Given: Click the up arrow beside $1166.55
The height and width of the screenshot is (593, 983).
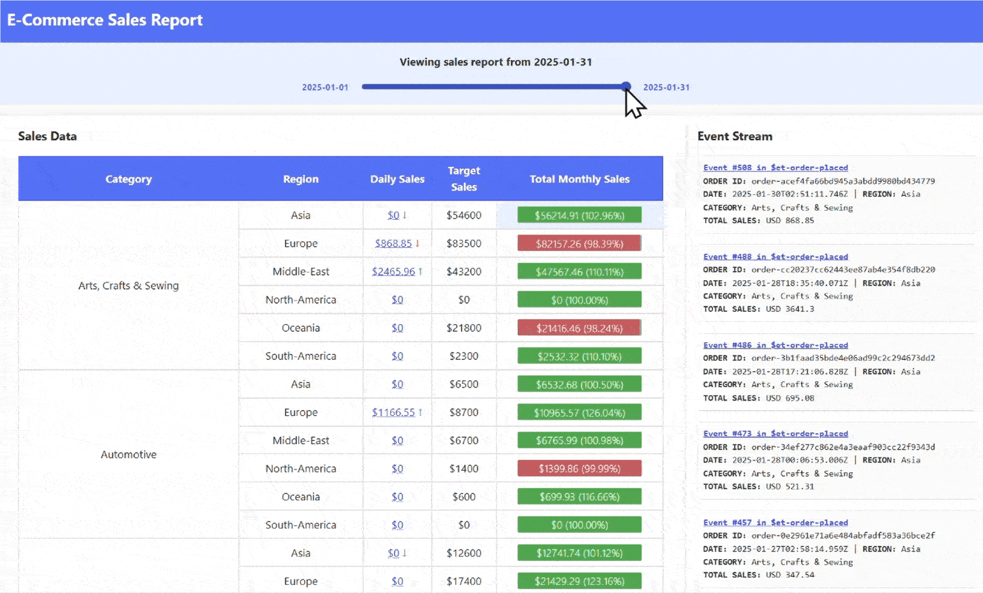Looking at the screenshot, I should 420,413.
